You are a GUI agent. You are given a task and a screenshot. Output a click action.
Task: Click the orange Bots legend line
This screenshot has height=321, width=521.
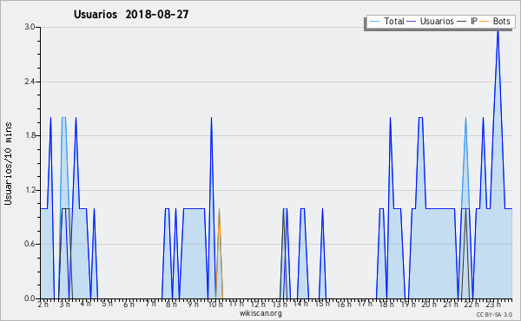[x=485, y=22]
